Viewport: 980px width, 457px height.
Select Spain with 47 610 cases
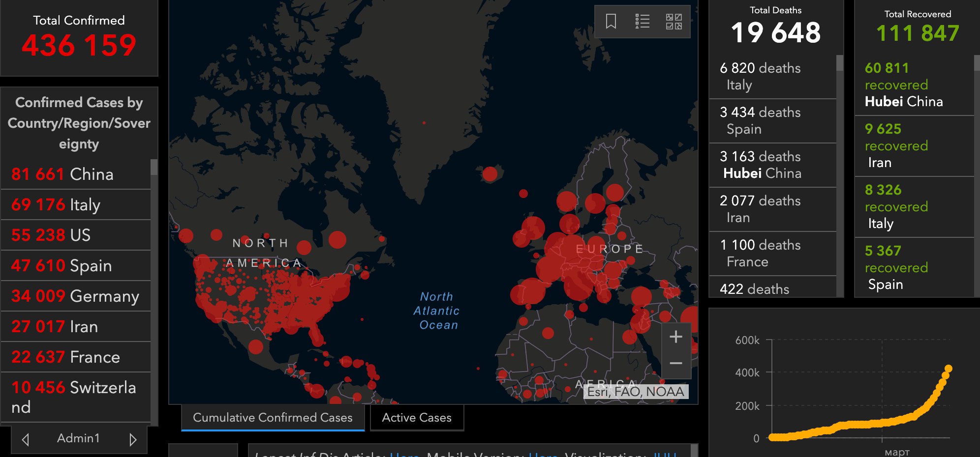76,266
